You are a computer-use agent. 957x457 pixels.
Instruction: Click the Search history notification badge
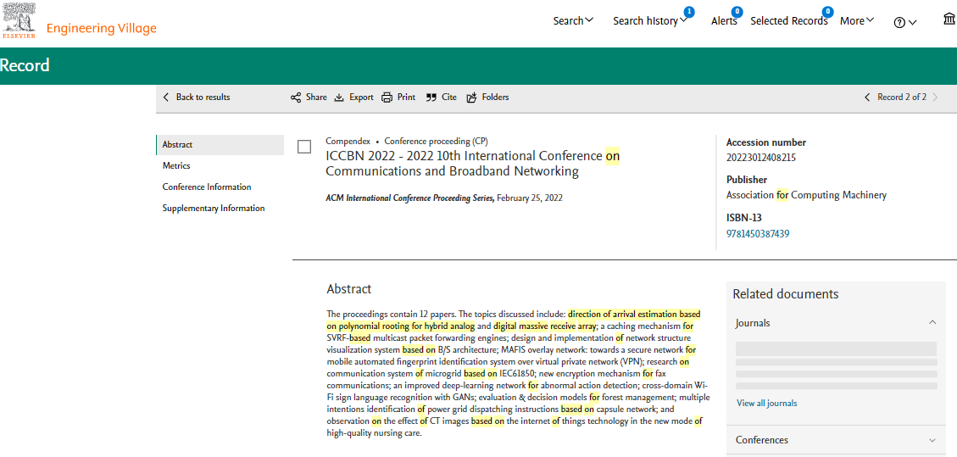(x=689, y=11)
